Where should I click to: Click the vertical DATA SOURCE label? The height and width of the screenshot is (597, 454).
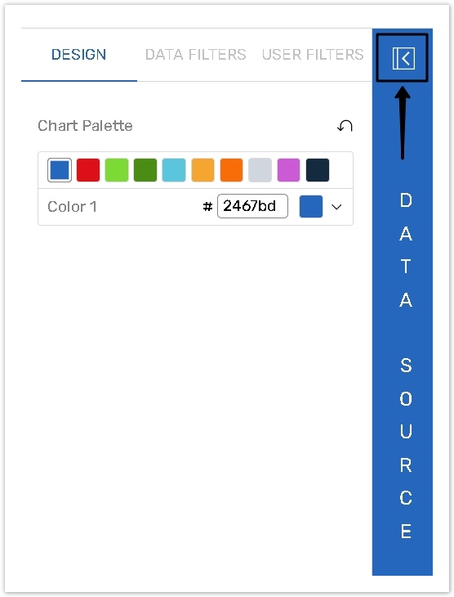tap(406, 366)
